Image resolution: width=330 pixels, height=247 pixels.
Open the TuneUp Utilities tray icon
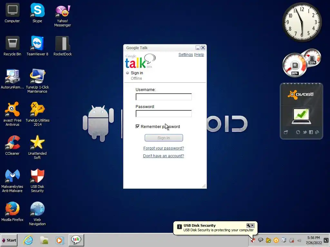(268, 240)
